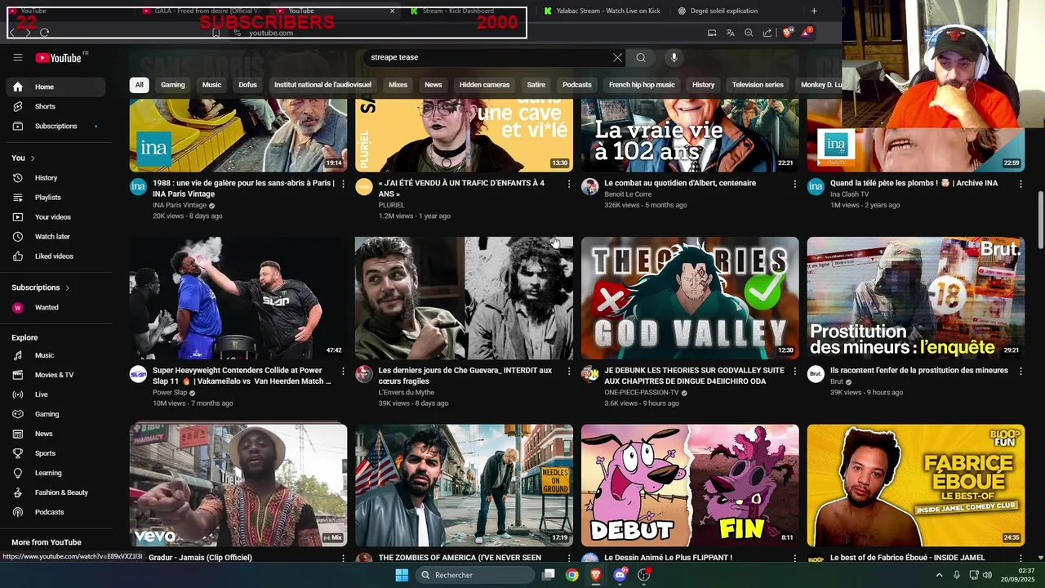Open options menu for Power Slap 11 video
1045x588 pixels.
(x=343, y=371)
